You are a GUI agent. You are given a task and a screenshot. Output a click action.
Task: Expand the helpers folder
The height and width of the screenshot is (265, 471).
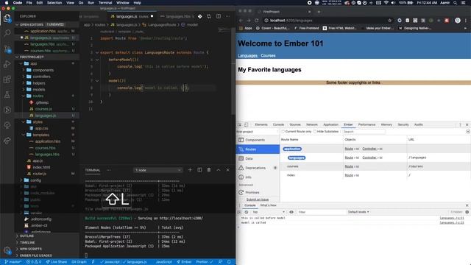[x=39, y=83]
